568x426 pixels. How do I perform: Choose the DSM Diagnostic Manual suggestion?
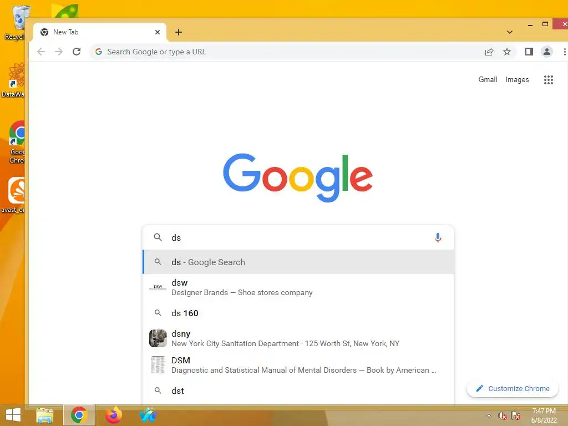298,365
